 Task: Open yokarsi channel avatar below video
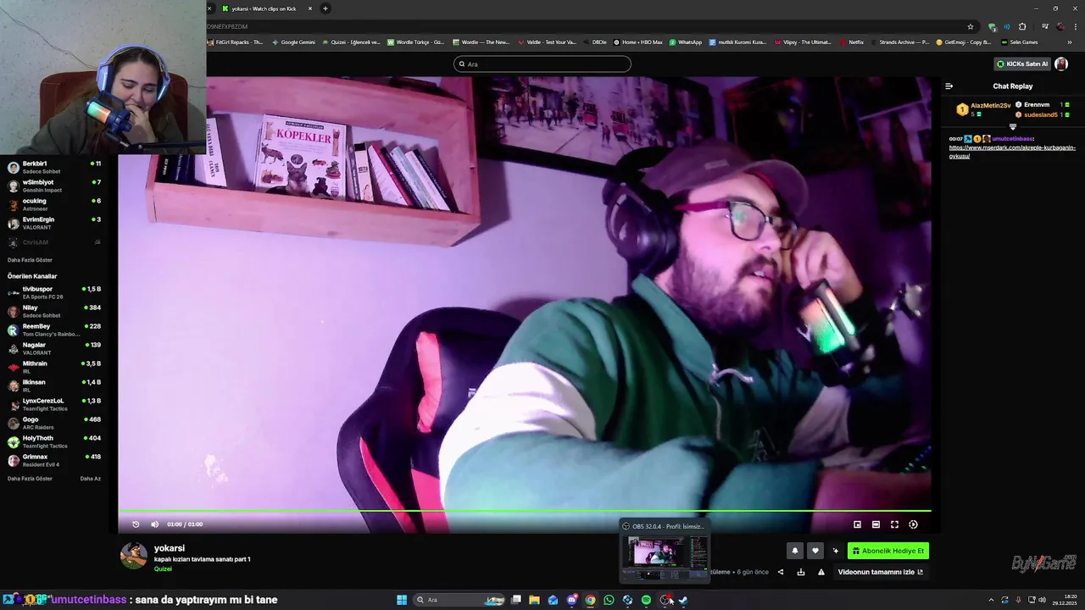pyautogui.click(x=134, y=556)
